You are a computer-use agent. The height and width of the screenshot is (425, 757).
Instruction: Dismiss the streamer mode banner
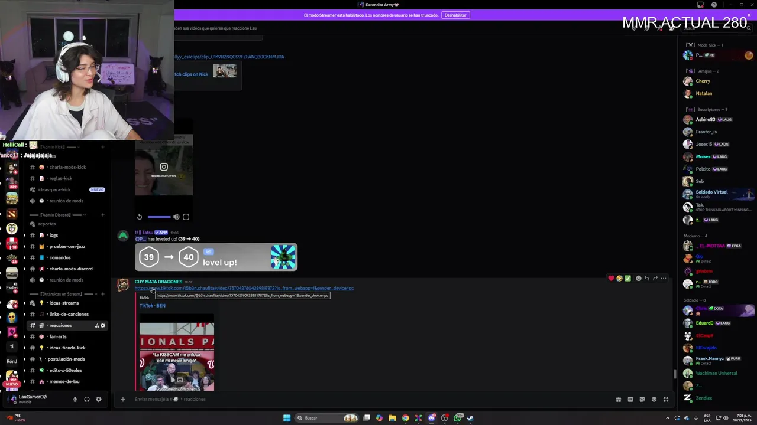click(x=749, y=15)
